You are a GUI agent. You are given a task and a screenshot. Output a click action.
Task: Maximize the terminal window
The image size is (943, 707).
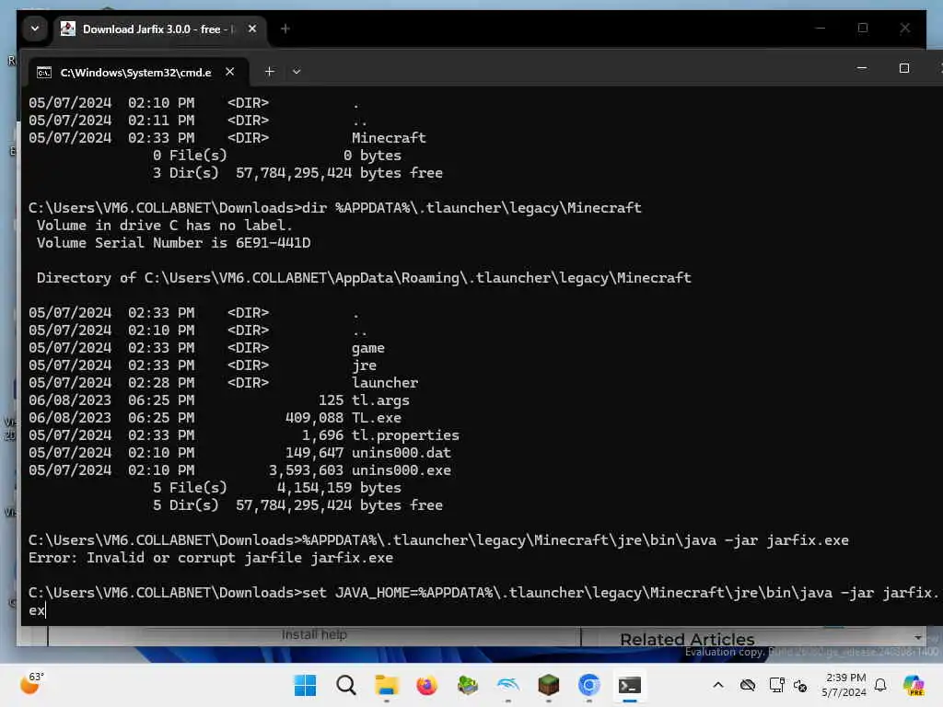904,68
